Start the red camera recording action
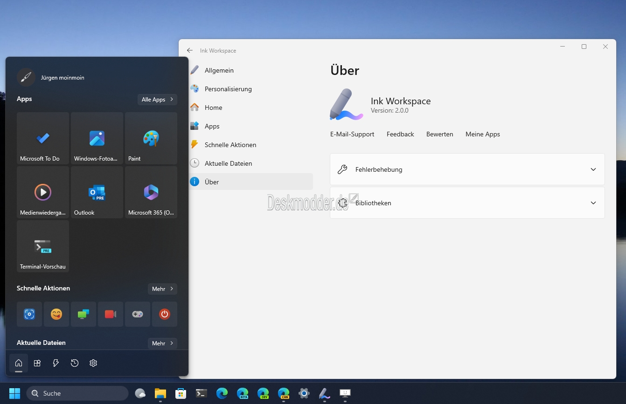The image size is (626, 404). pyautogui.click(x=111, y=314)
